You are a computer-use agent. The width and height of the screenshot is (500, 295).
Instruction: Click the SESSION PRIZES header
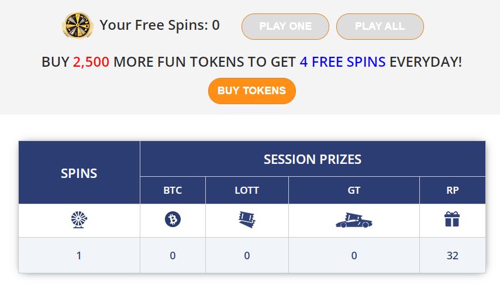coord(312,159)
